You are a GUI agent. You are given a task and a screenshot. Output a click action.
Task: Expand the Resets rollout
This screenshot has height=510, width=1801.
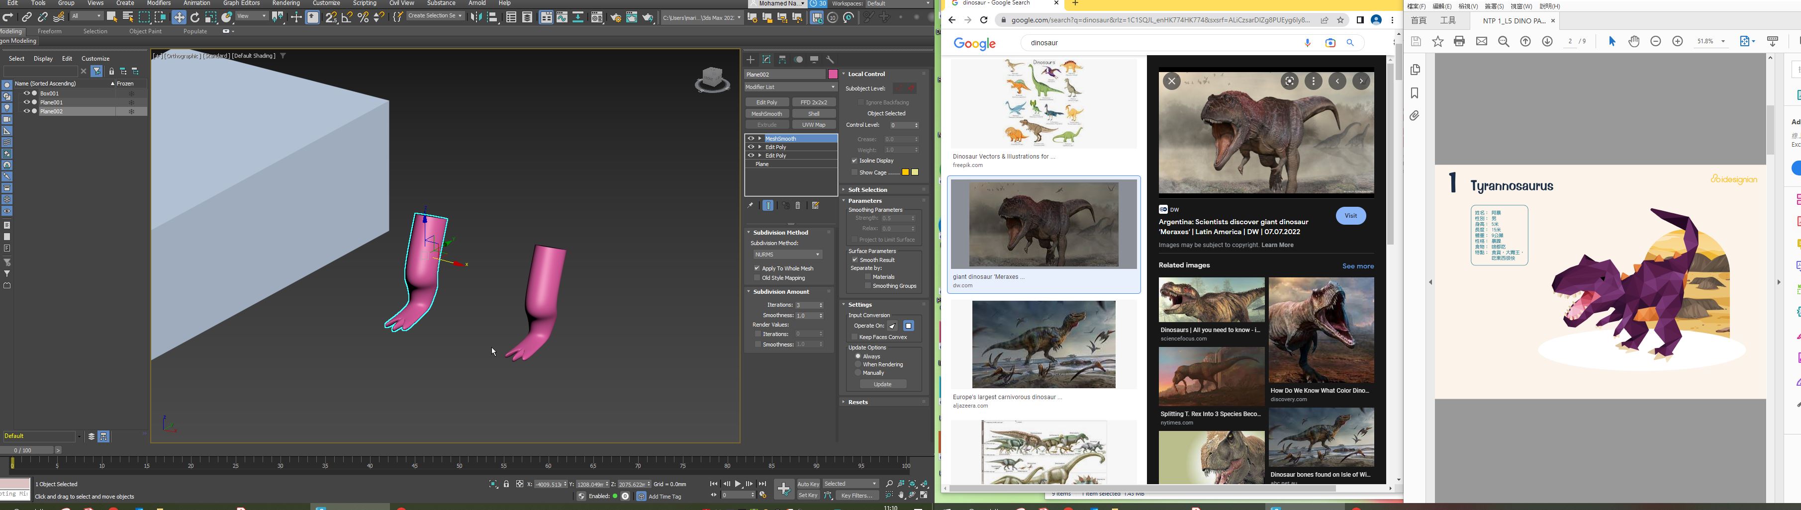[x=858, y=403]
